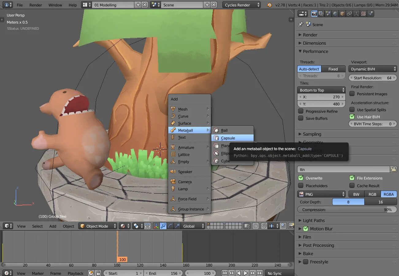Open the Constraints chain-link tab
Viewport: 399px width, 276px height.
[349, 13]
